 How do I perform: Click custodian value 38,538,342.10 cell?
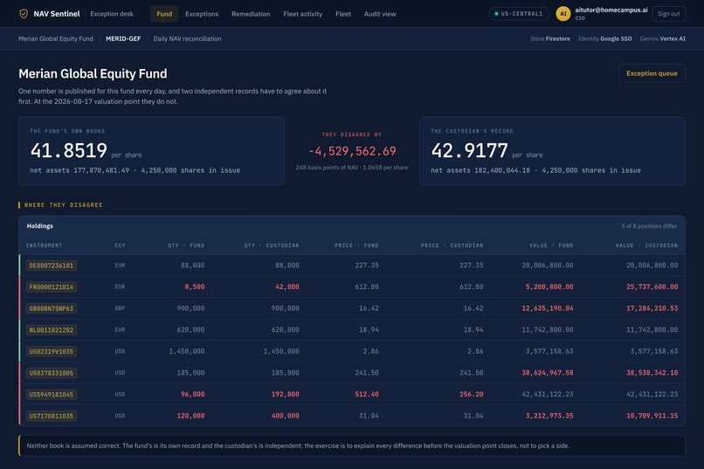652,373
